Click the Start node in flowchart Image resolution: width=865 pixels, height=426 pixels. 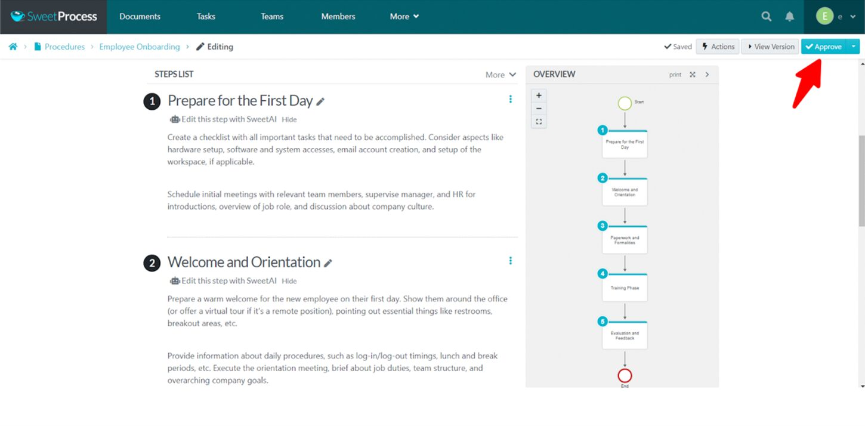pos(625,104)
